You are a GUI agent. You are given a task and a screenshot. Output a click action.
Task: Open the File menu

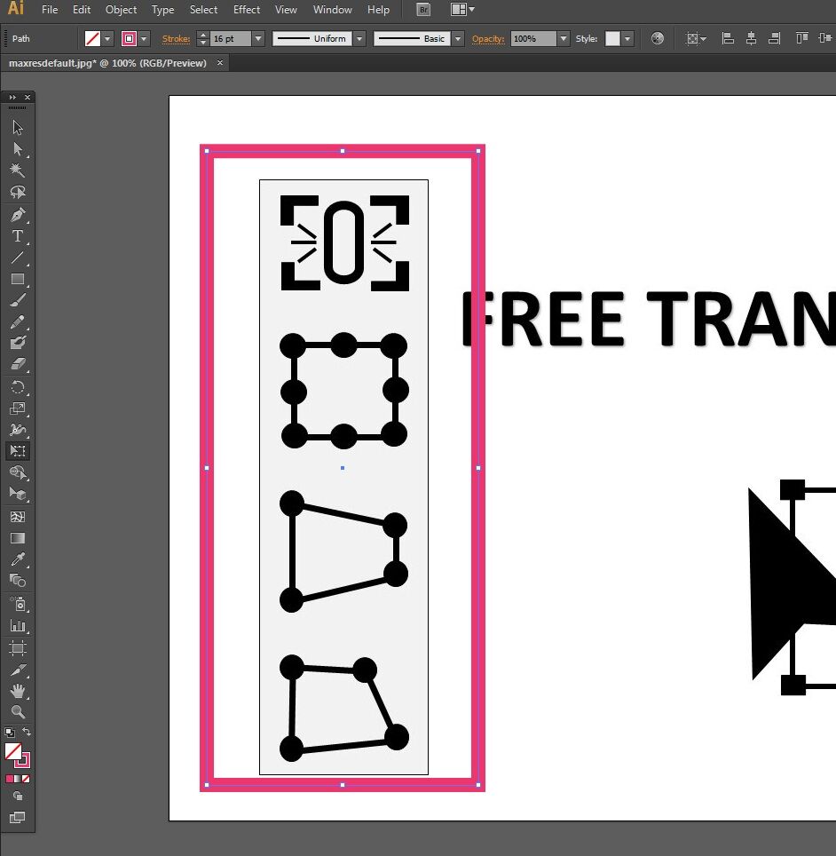click(50, 10)
